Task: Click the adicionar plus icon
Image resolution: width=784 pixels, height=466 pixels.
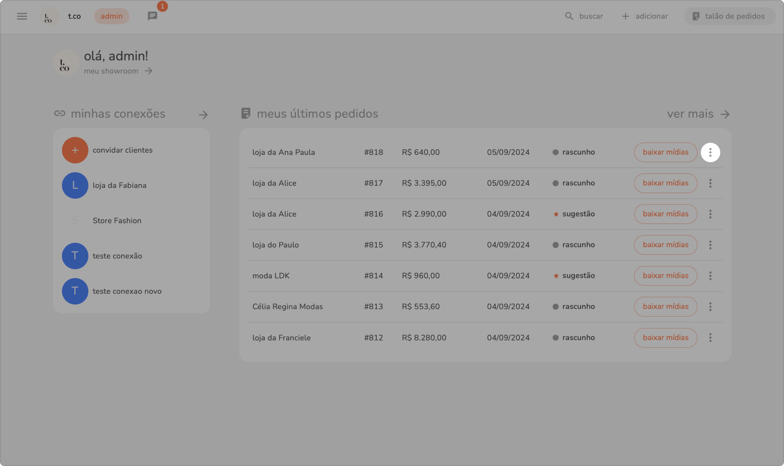Action: click(625, 16)
